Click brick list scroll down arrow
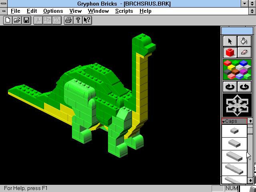This screenshot has width=256, height=192. [250, 180]
